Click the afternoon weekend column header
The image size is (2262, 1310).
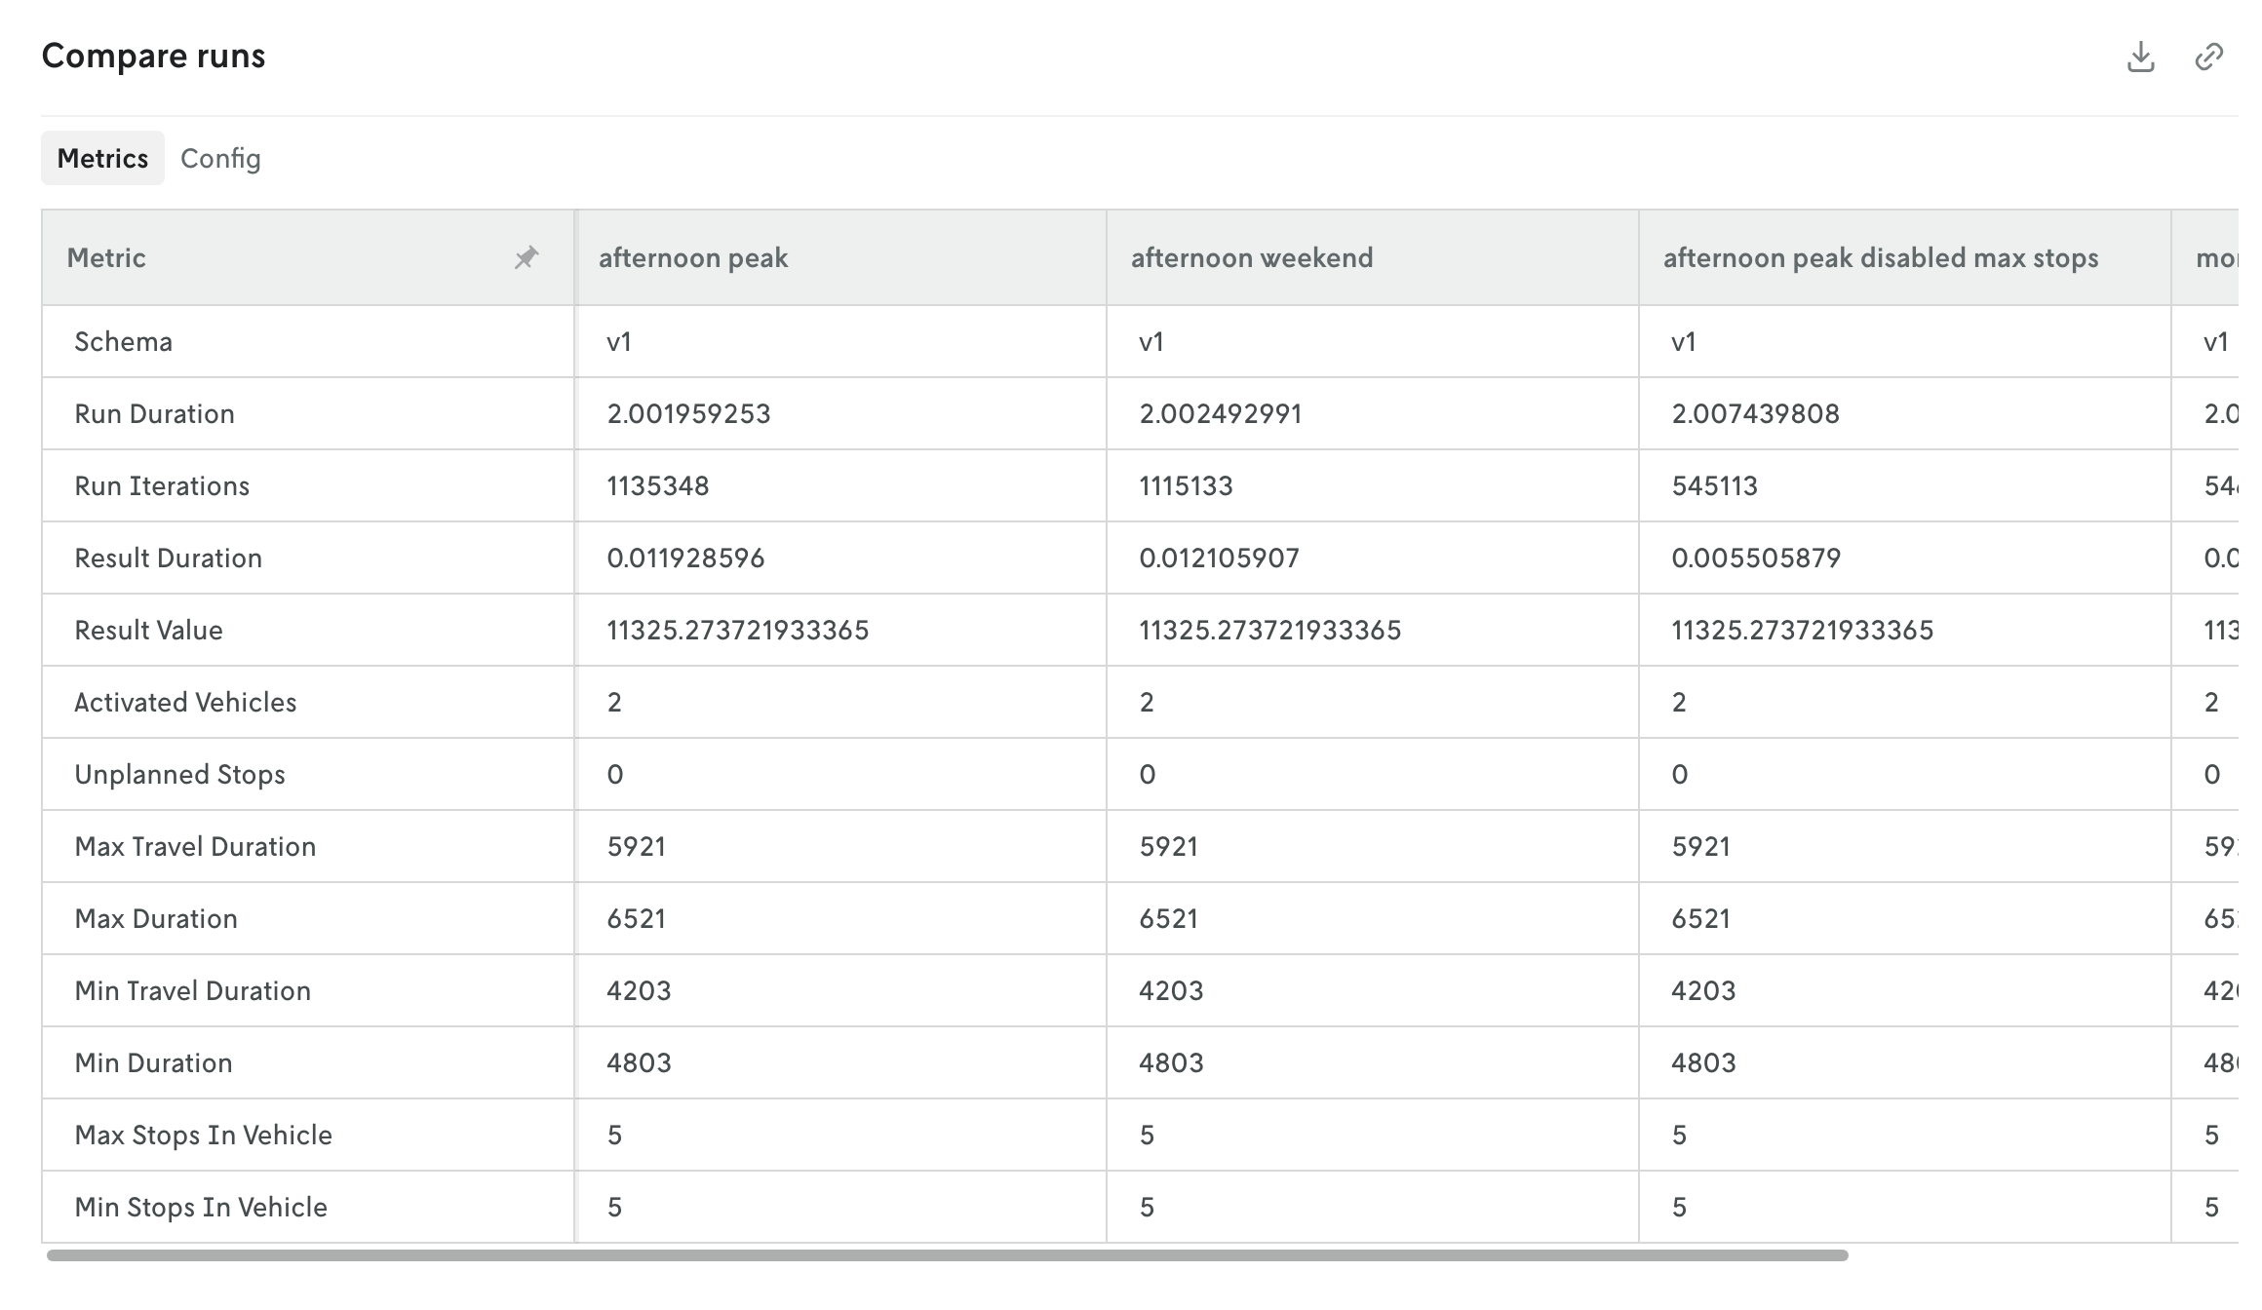[x=1252, y=257]
